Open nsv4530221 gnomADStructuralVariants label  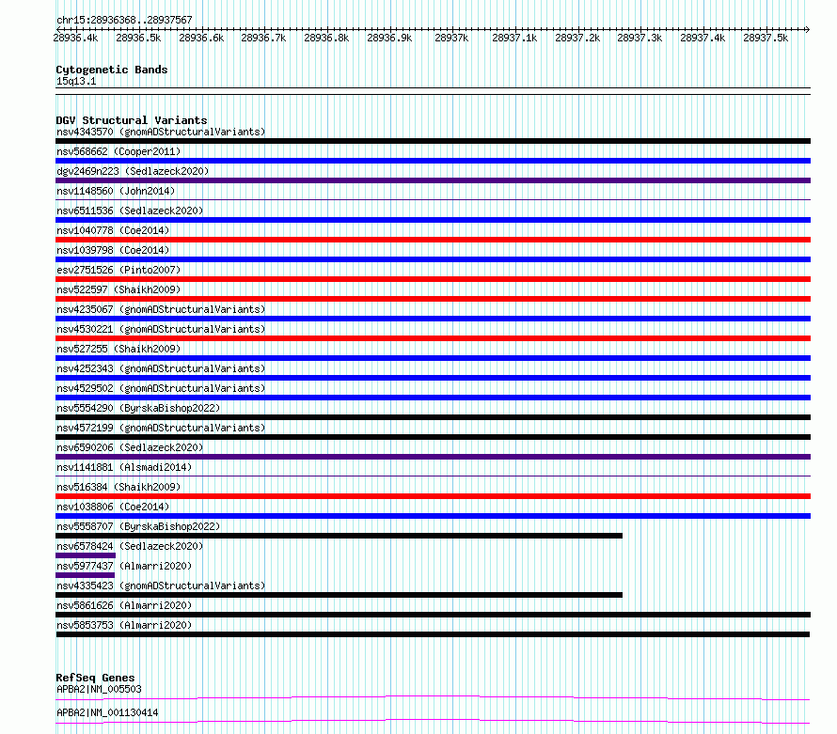pos(161,329)
